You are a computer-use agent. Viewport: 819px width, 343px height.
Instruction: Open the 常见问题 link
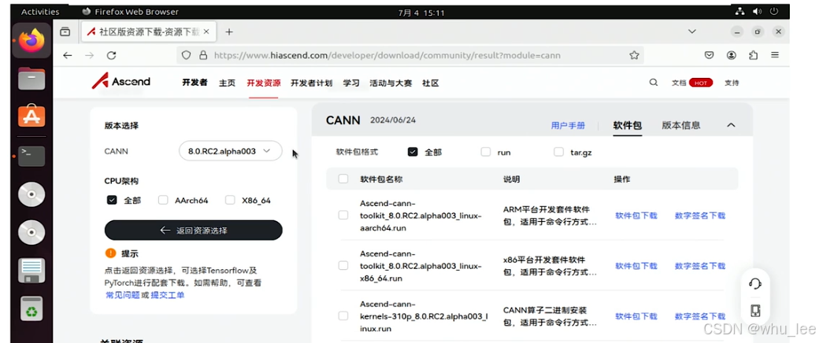point(123,295)
